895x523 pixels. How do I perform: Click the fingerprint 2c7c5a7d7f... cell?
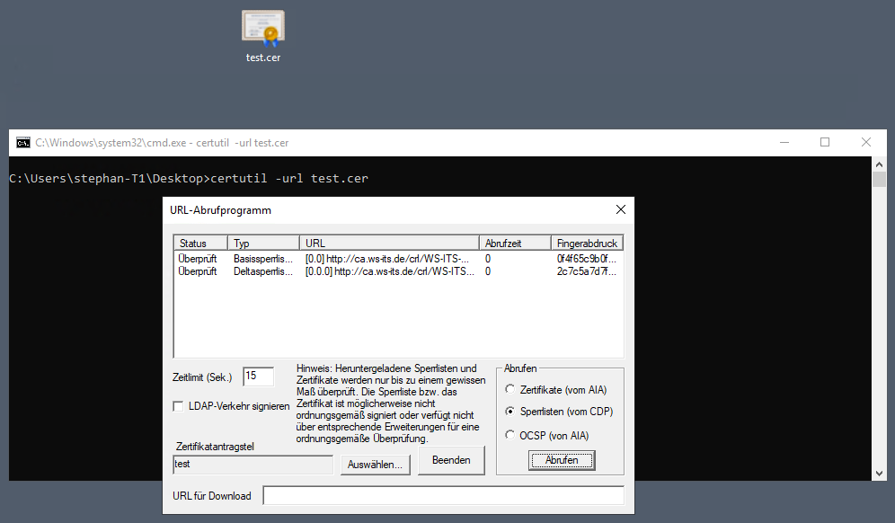586,271
